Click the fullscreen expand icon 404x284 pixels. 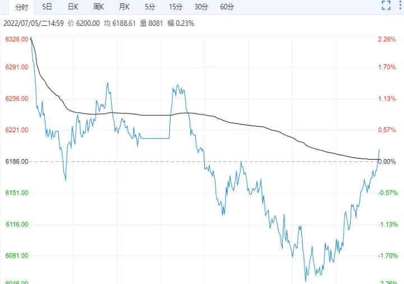coord(385,6)
